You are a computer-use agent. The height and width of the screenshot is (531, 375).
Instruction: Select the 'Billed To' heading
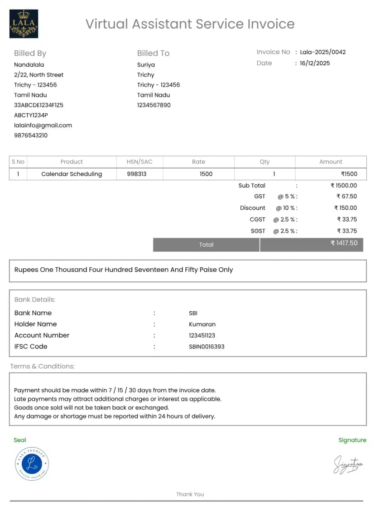[x=154, y=53]
